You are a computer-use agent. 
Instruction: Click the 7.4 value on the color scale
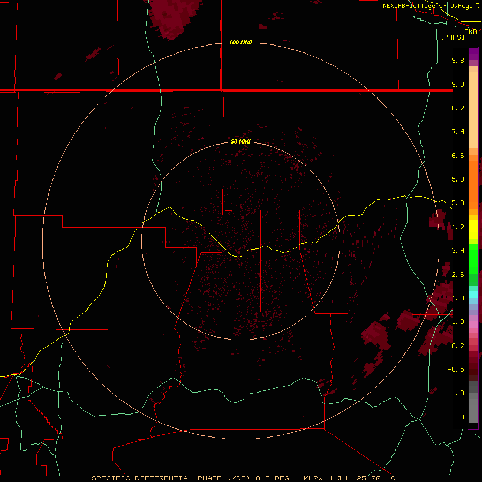pyautogui.click(x=458, y=132)
